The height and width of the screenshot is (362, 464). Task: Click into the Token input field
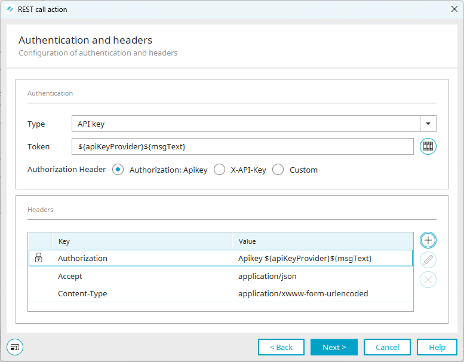point(242,146)
